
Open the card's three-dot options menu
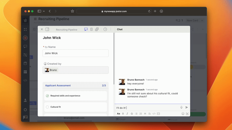111,29
